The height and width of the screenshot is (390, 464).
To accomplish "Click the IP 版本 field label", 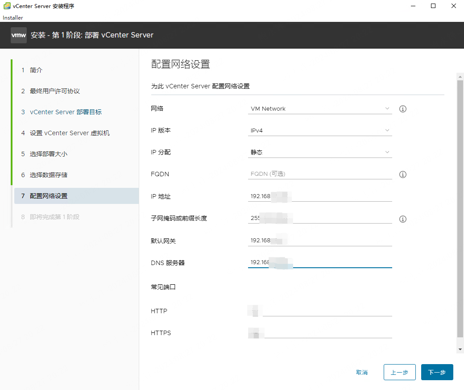I will click(x=161, y=130).
